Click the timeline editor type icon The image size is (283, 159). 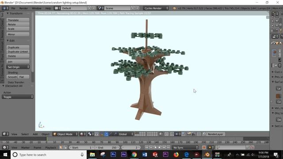[5, 148]
